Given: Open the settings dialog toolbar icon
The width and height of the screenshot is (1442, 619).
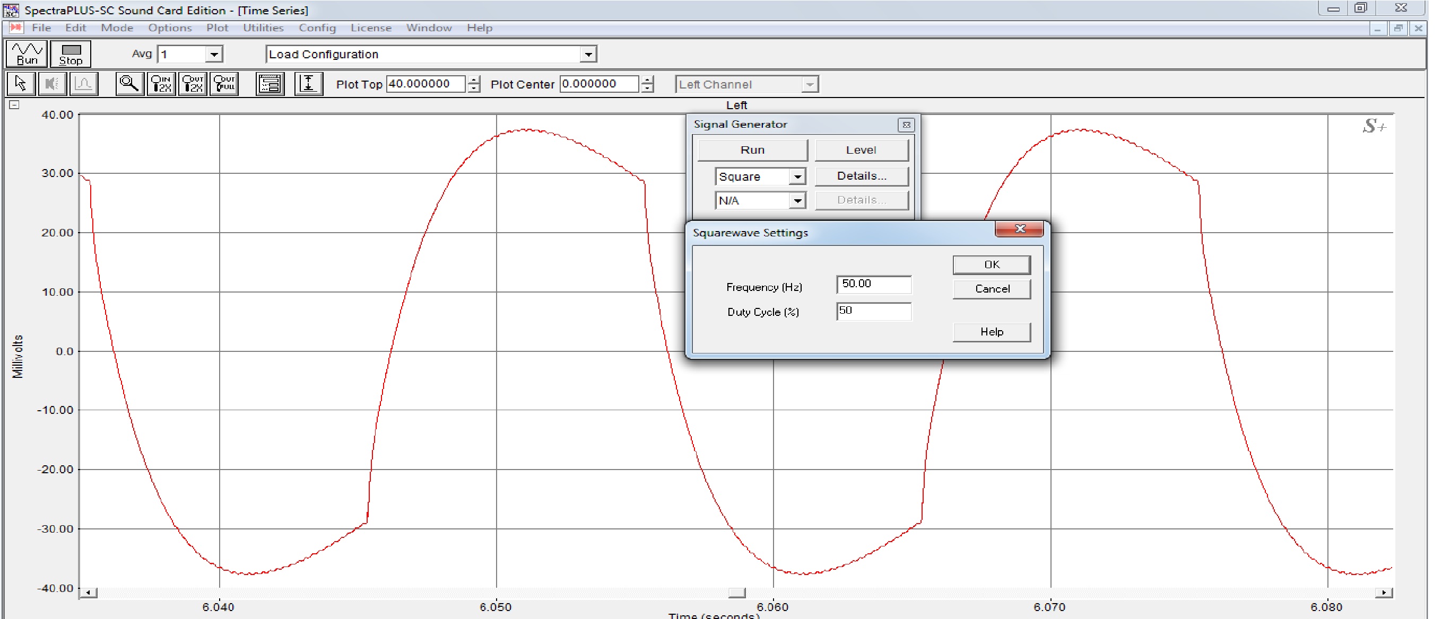Looking at the screenshot, I should [270, 84].
